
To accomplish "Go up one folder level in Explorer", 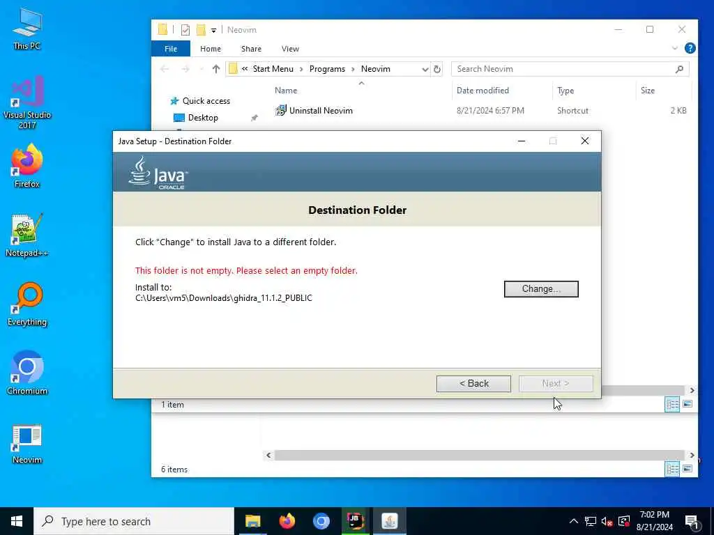I will pyautogui.click(x=216, y=69).
